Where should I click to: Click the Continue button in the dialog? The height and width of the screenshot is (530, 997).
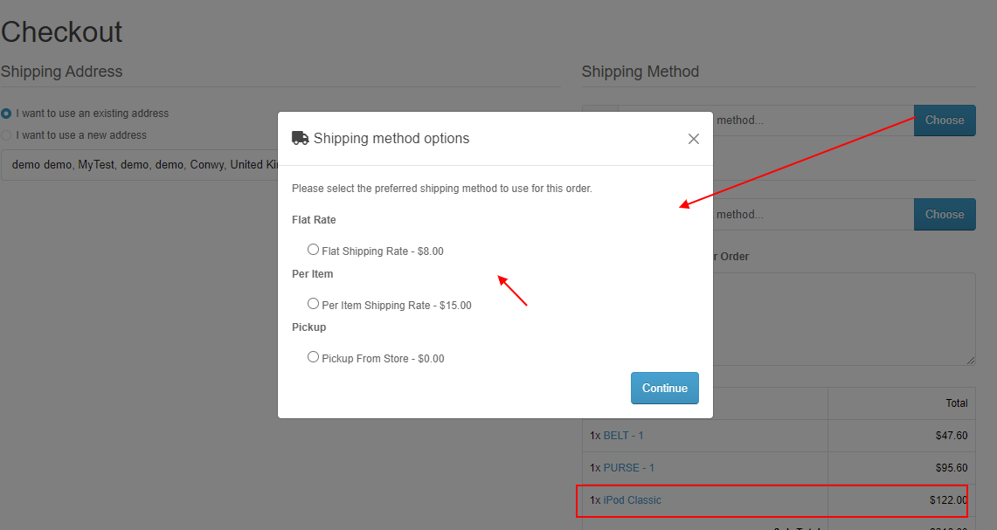pos(664,388)
